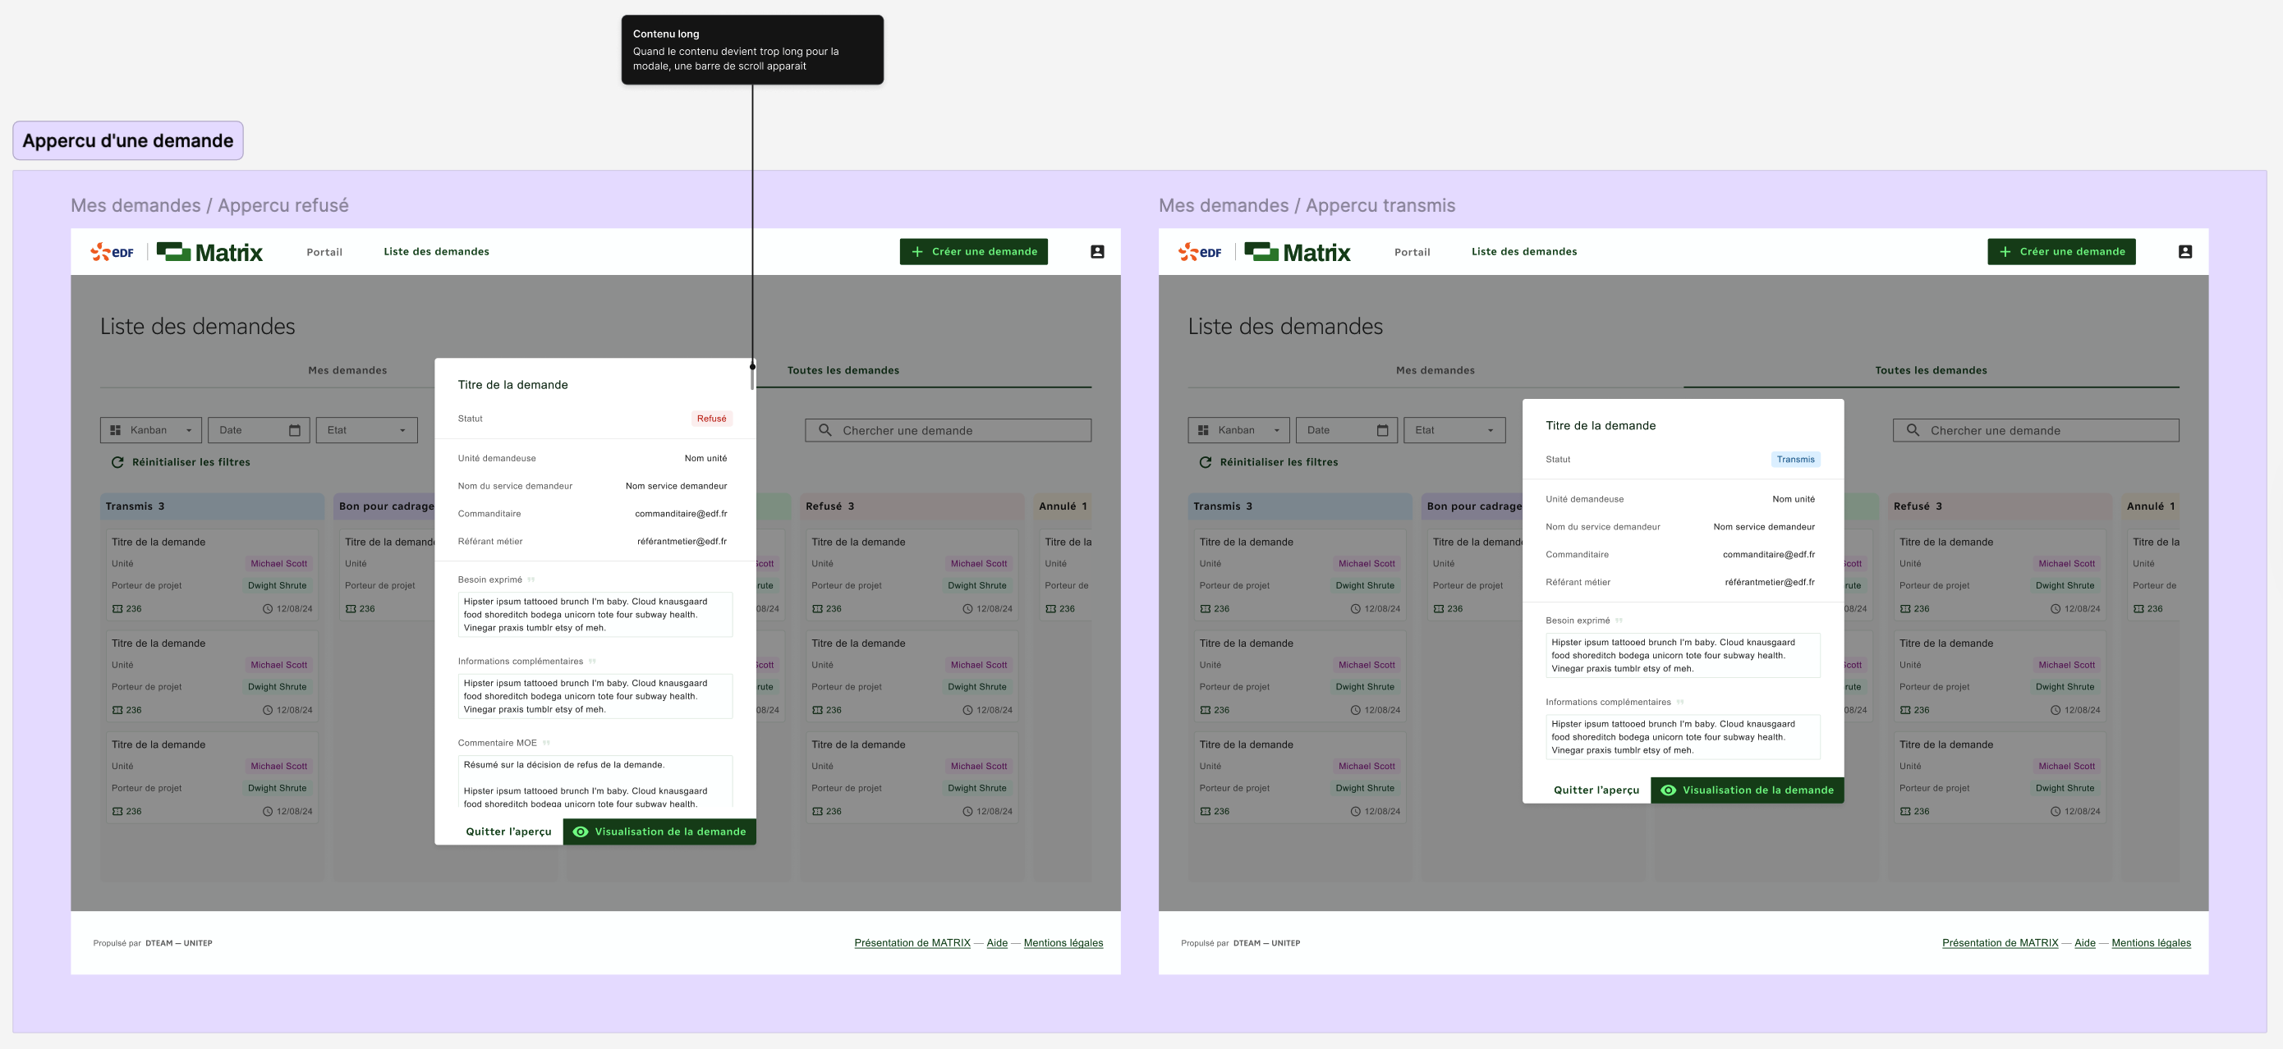Image resolution: width=2283 pixels, height=1049 pixels.
Task: Click the eye icon in the Refusé request modal
Action: coord(581,832)
